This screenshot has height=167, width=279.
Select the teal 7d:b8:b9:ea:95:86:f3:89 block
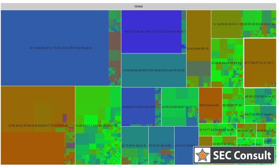(x=154, y=70)
